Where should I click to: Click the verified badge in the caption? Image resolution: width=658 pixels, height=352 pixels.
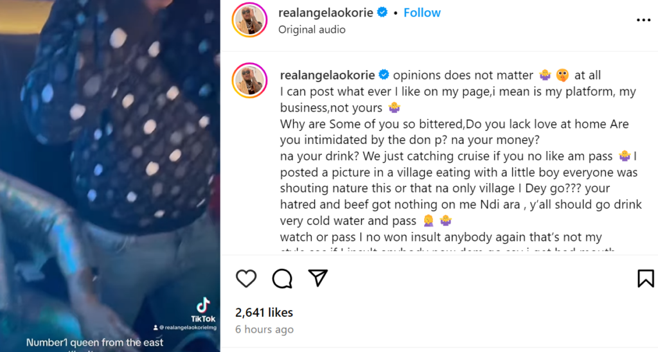[x=384, y=75]
